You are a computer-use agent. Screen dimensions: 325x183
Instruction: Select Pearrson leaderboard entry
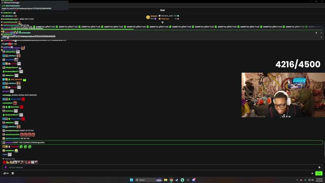coord(169,19)
